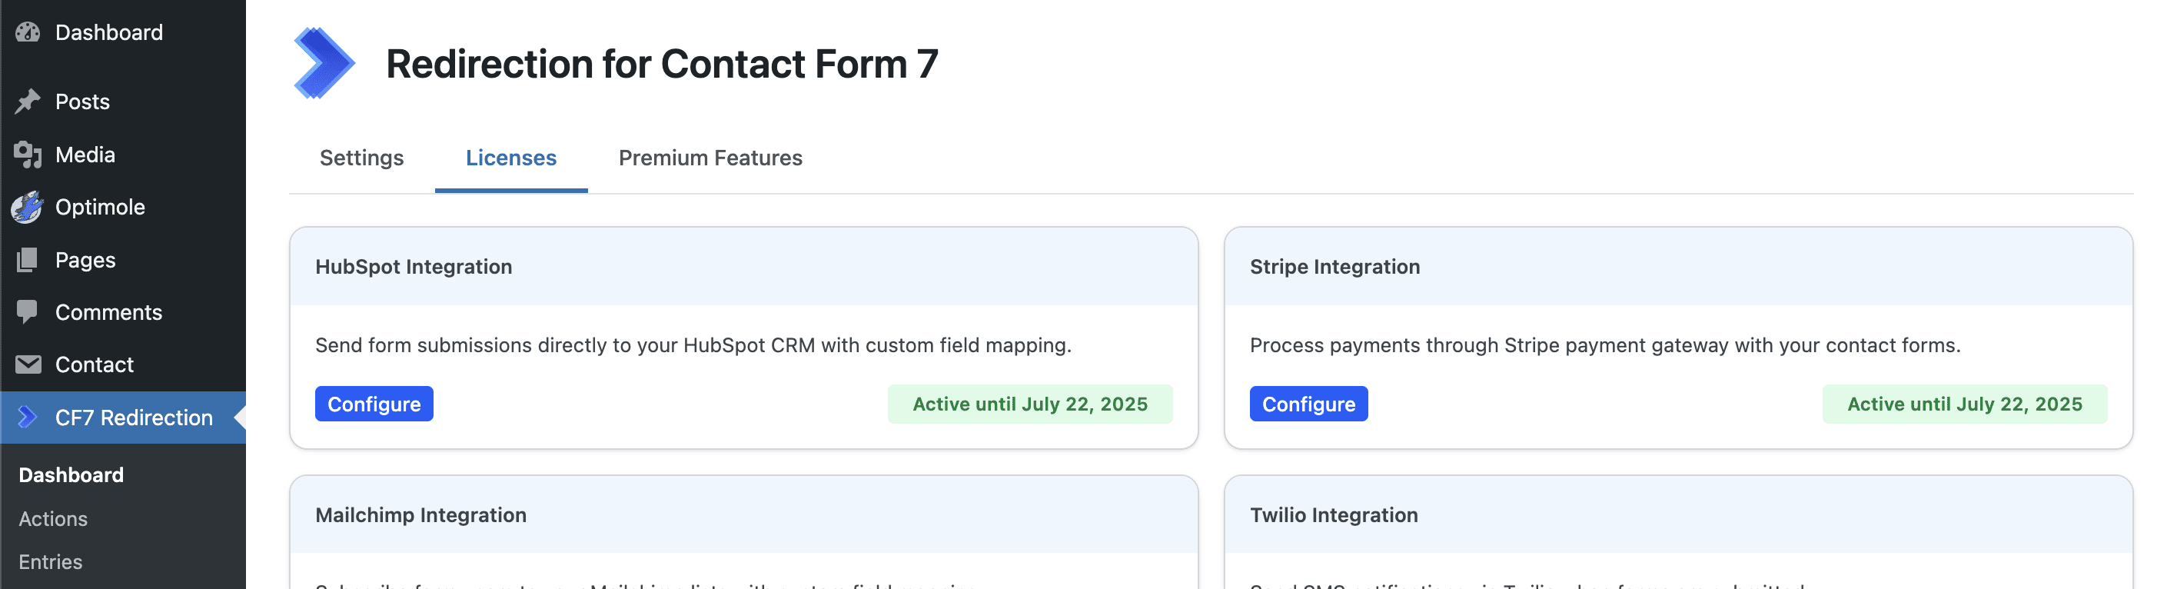The width and height of the screenshot is (2177, 589).
Task: Click the Contact envelope icon
Action: click(x=28, y=364)
